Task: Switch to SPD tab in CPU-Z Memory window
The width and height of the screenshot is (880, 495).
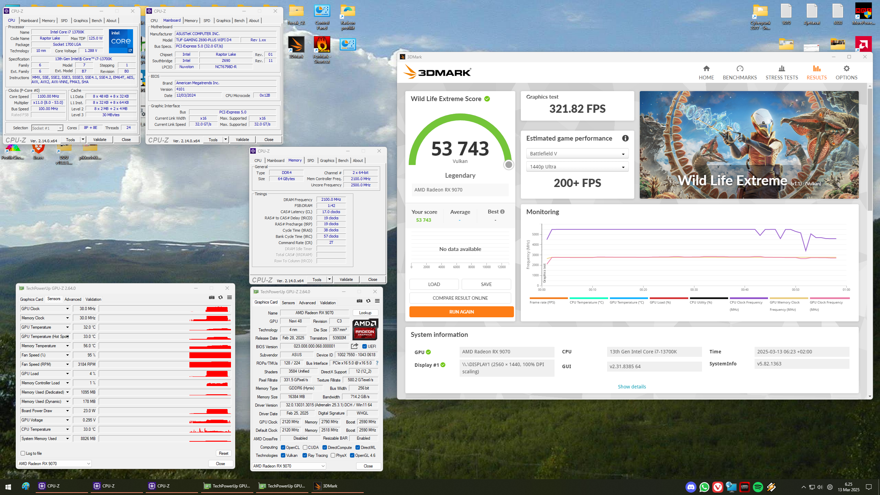Action: [x=310, y=161]
